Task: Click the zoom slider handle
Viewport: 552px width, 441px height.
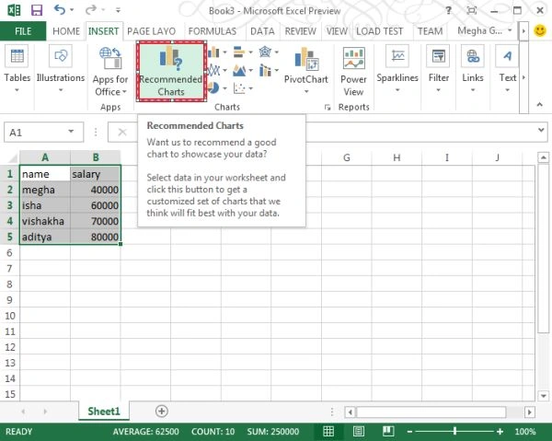Action: pos(454,431)
